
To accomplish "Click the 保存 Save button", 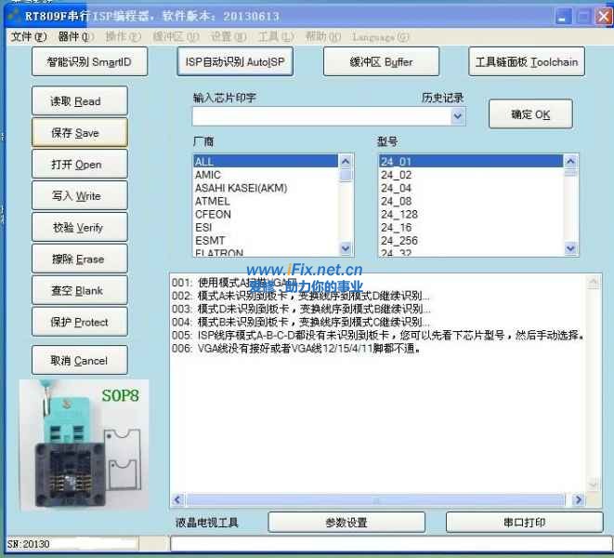I will tap(80, 133).
